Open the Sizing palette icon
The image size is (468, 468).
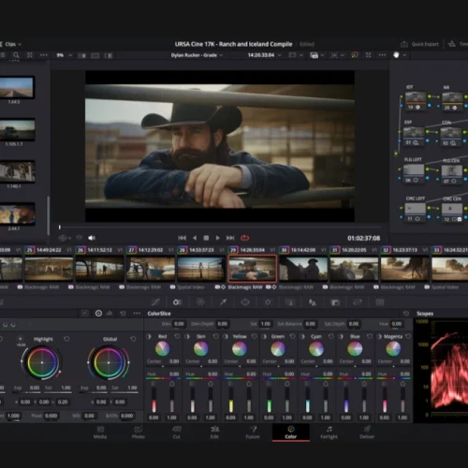358,302
